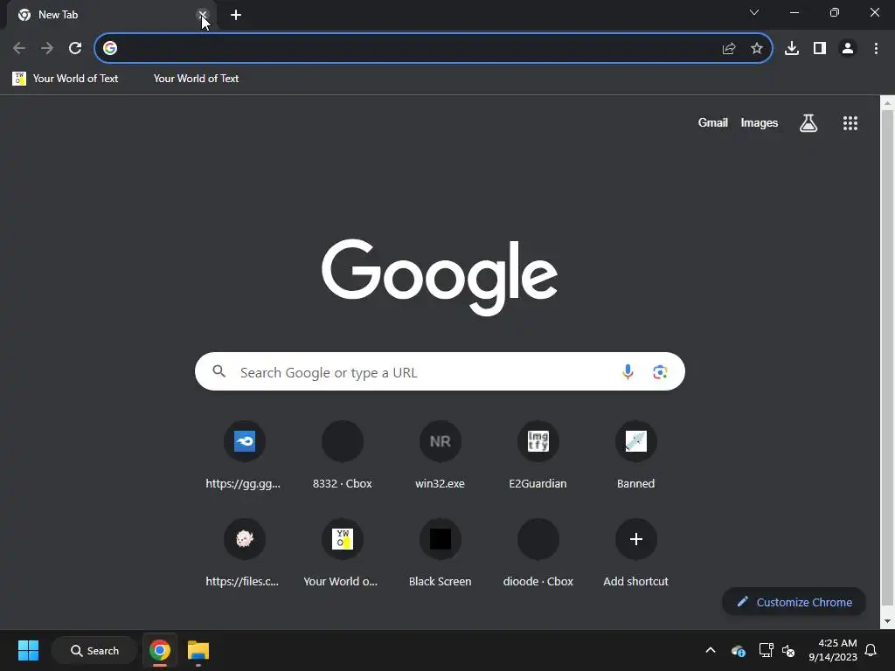Open File Explorer from taskbar
895x671 pixels.
(198, 650)
